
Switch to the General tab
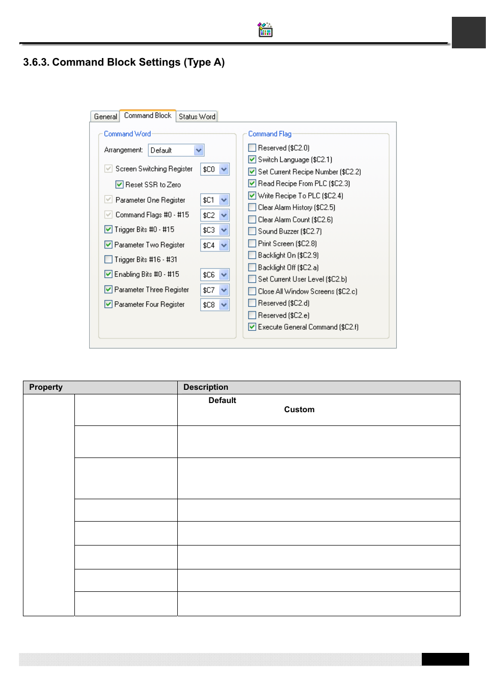point(105,117)
